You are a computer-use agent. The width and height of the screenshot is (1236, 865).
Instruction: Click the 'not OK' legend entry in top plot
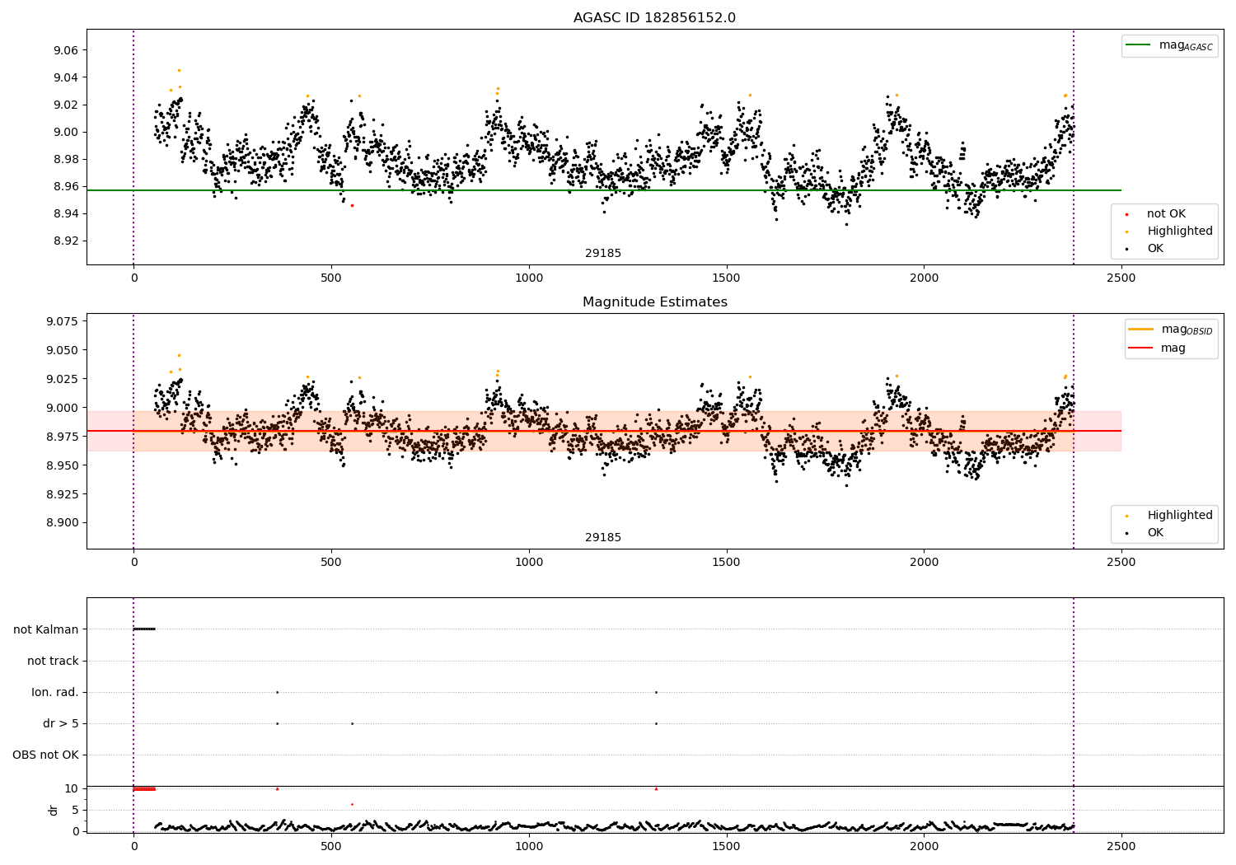coord(1166,214)
